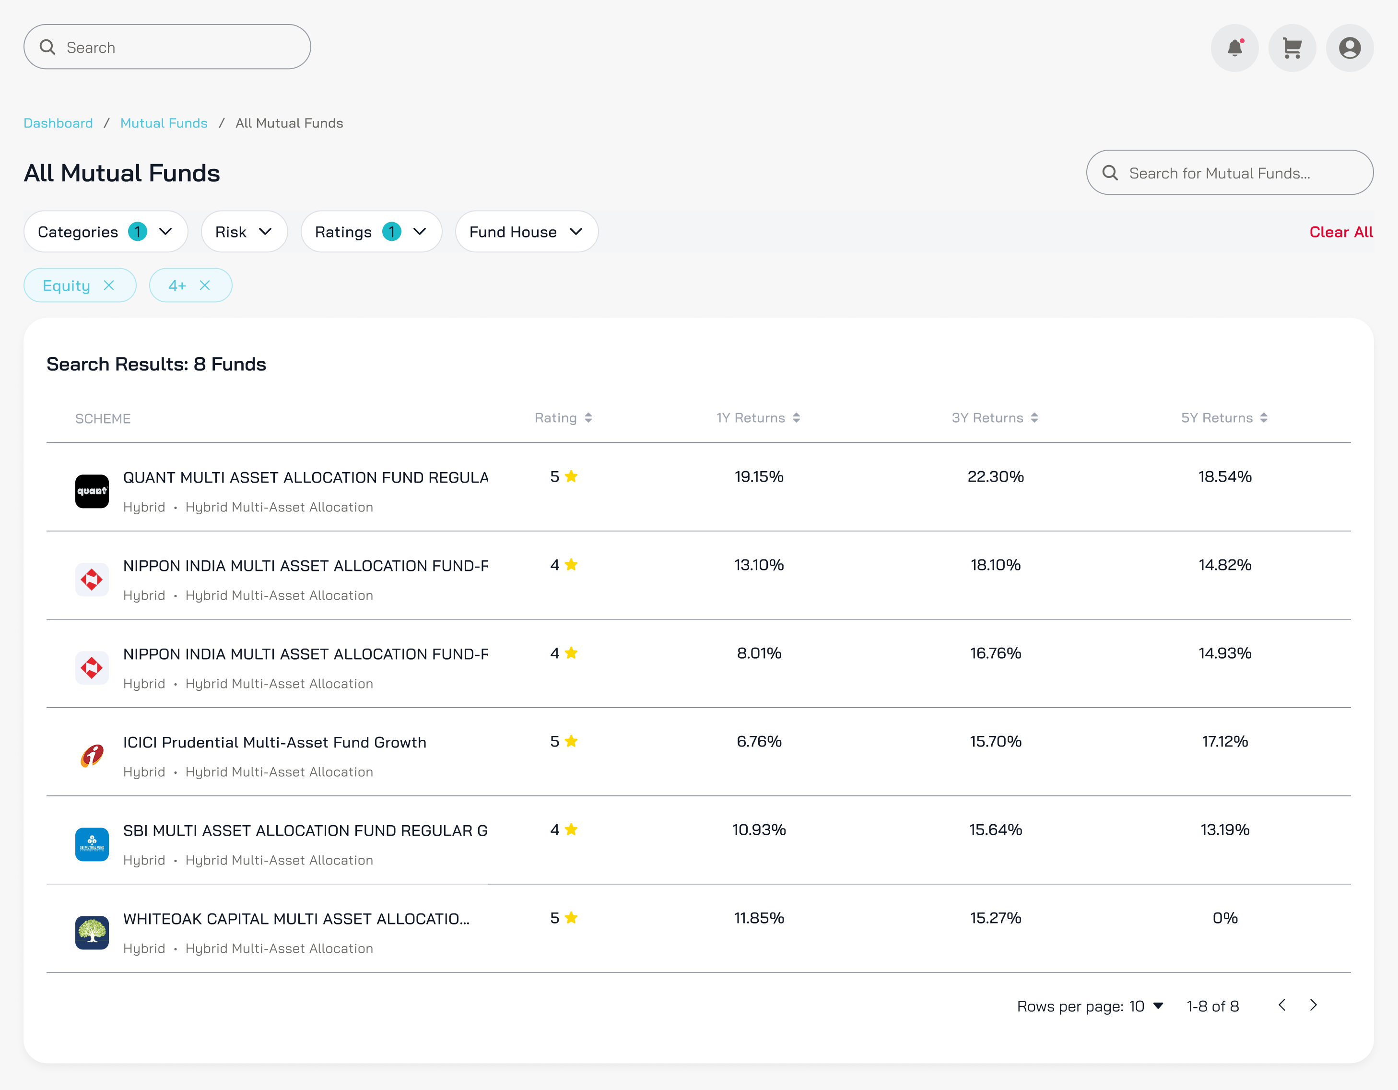This screenshot has width=1398, height=1090.
Task: Click the SCHEME column header
Action: click(x=103, y=418)
